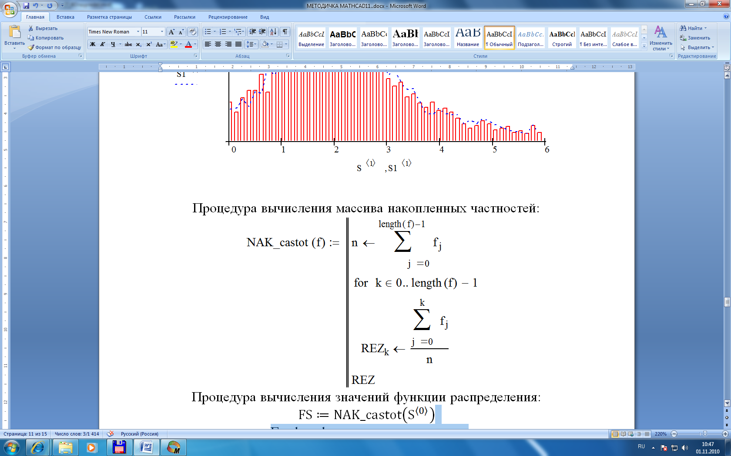The image size is (731, 456).
Task: Open the Change Case (Aa) dropdown
Action: tap(161, 44)
